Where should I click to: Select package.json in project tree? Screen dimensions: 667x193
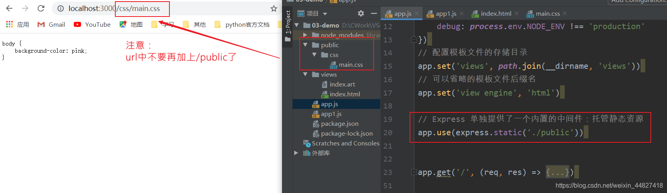pyautogui.click(x=335, y=123)
